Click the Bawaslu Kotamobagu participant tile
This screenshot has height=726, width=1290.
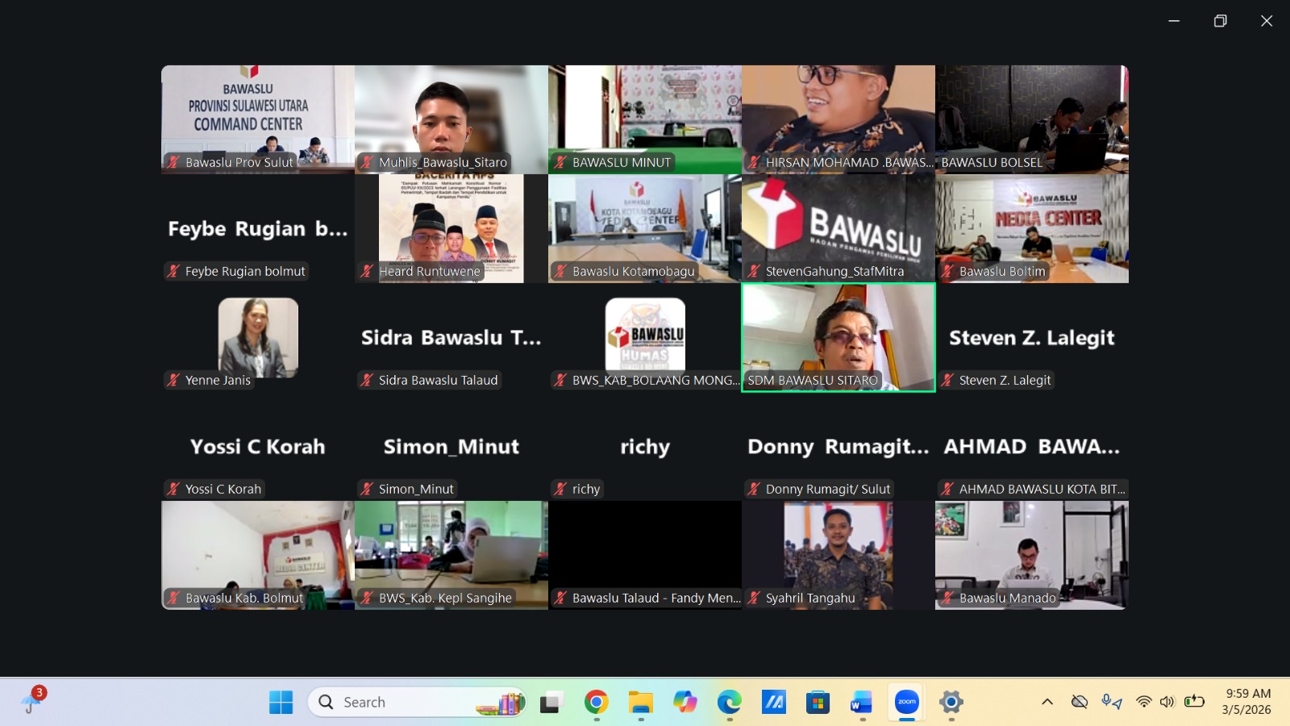tap(644, 228)
